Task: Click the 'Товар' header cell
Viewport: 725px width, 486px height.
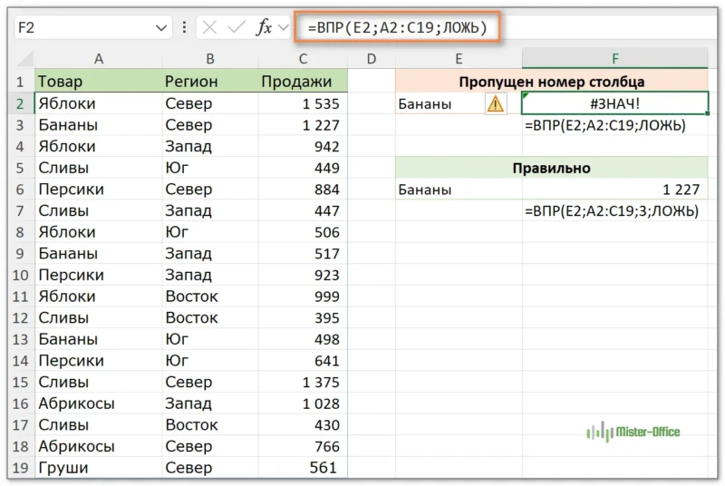Action: [x=98, y=82]
